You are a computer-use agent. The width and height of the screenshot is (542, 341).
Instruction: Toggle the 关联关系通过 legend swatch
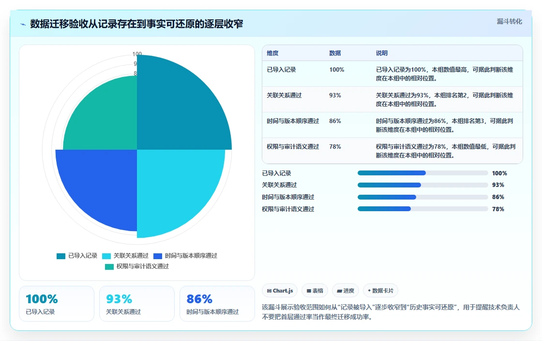106,256
